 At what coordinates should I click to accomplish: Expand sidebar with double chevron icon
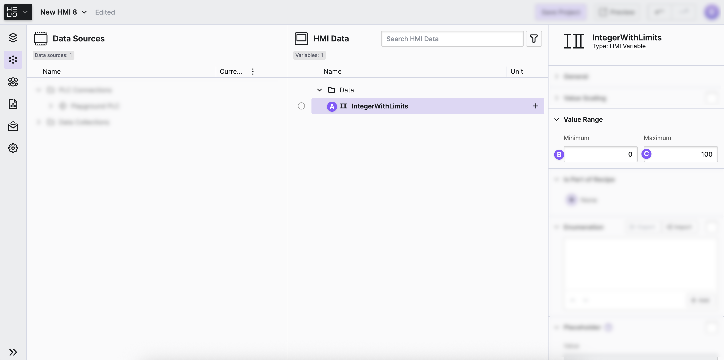[13, 352]
